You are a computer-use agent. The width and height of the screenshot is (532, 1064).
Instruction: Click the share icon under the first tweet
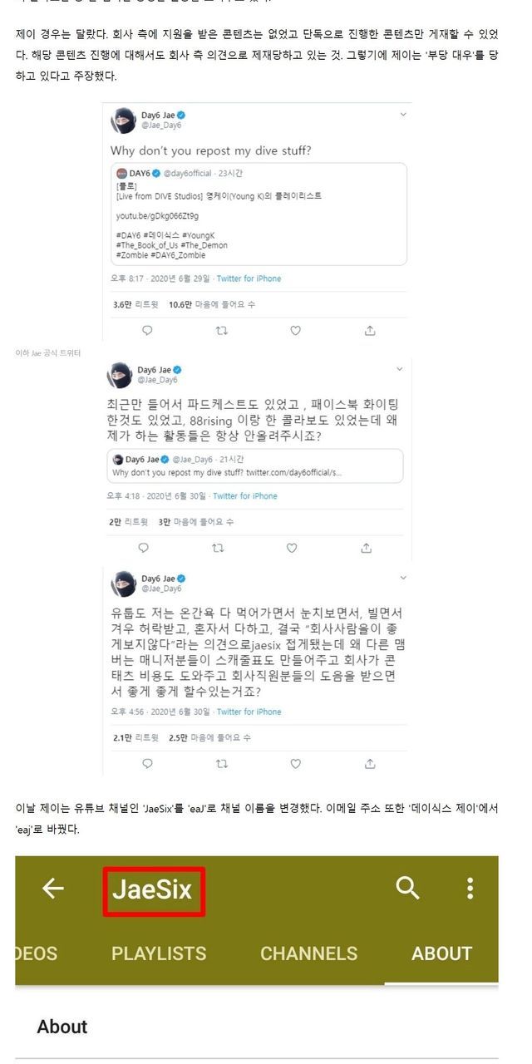coord(369,330)
